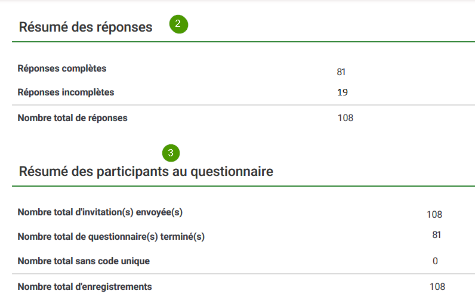This screenshot has height=303, width=475.
Task: Click Nombre total de questionnaire(s) terminé(s) label
Action: [111, 236]
